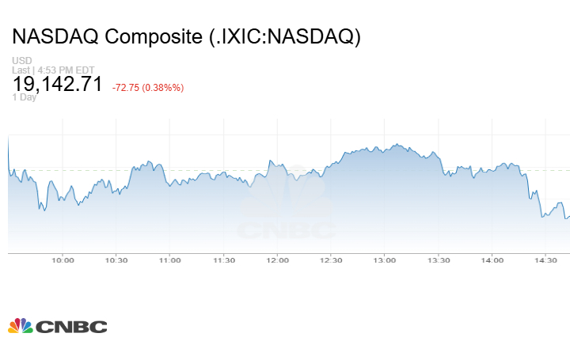Click the Last 4:53 PM EDT timestamp

coord(53,70)
